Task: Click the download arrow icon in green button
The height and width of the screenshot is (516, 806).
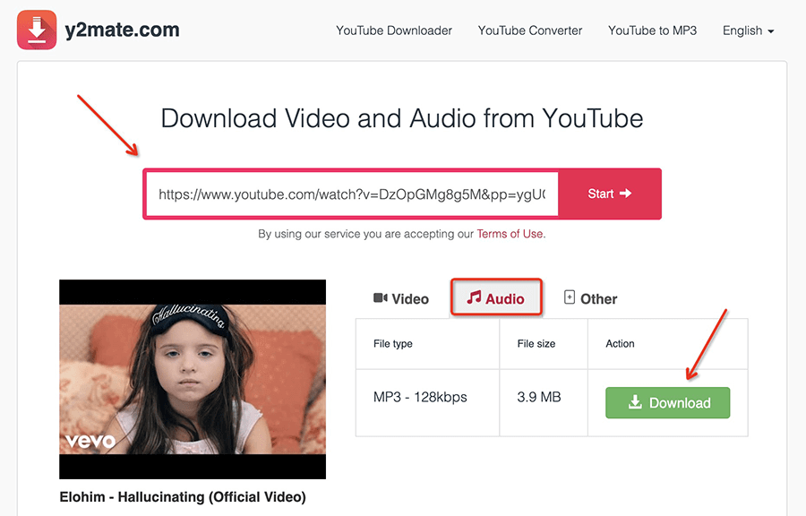Action: [635, 402]
